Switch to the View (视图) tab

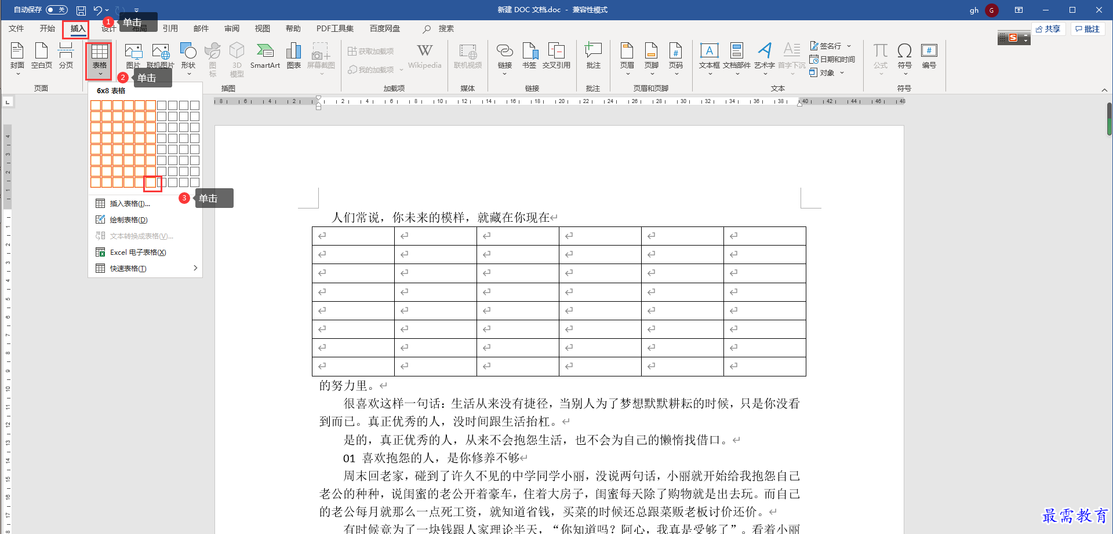(263, 28)
